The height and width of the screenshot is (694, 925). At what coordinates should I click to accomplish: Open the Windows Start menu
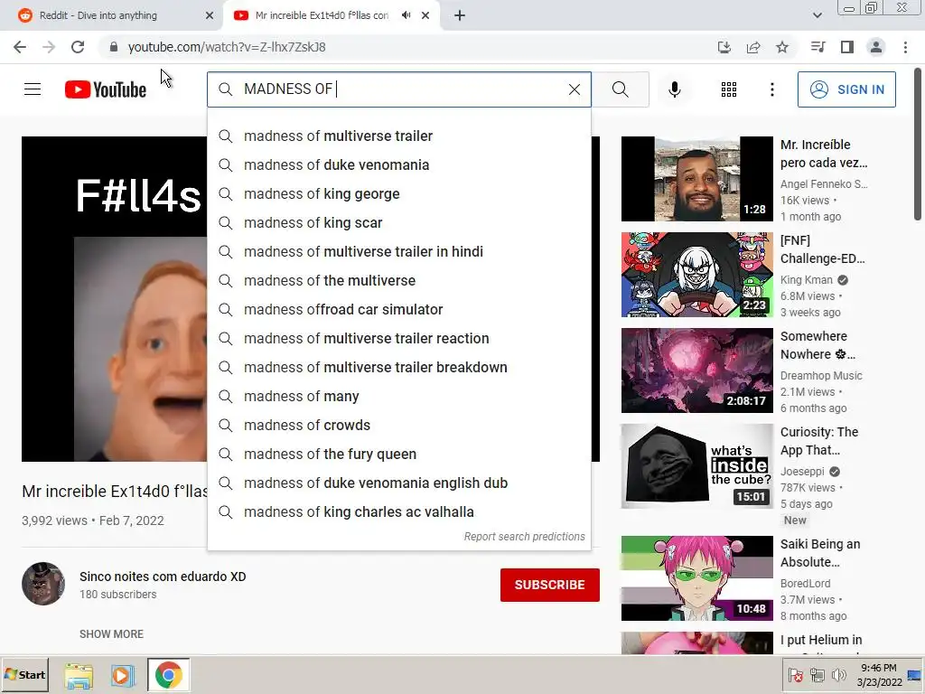24,674
